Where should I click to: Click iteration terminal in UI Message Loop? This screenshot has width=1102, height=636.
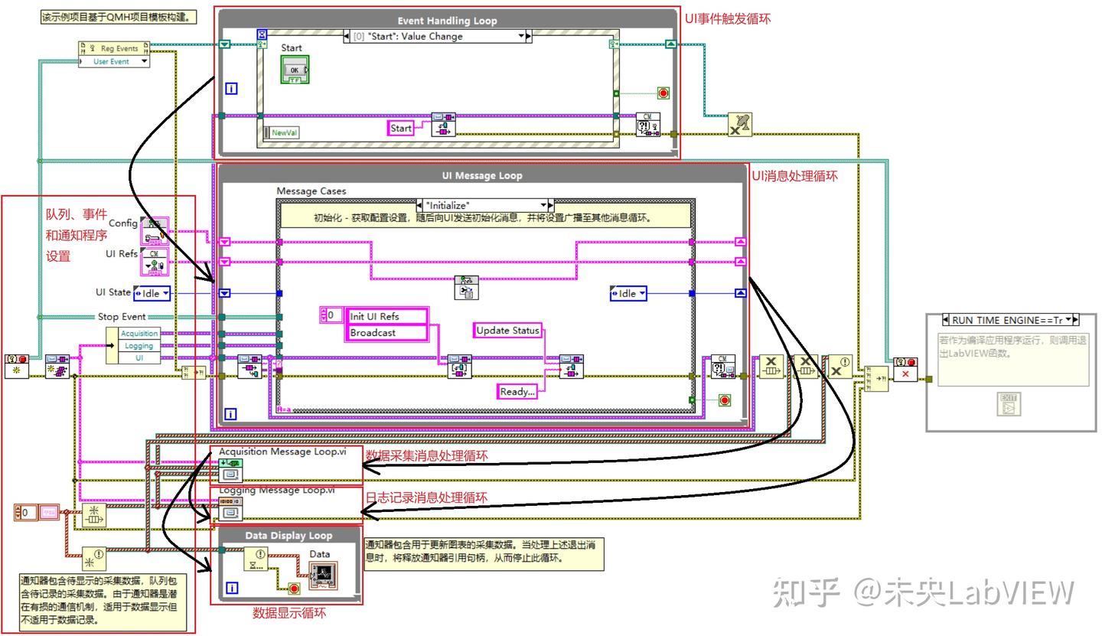coord(231,415)
